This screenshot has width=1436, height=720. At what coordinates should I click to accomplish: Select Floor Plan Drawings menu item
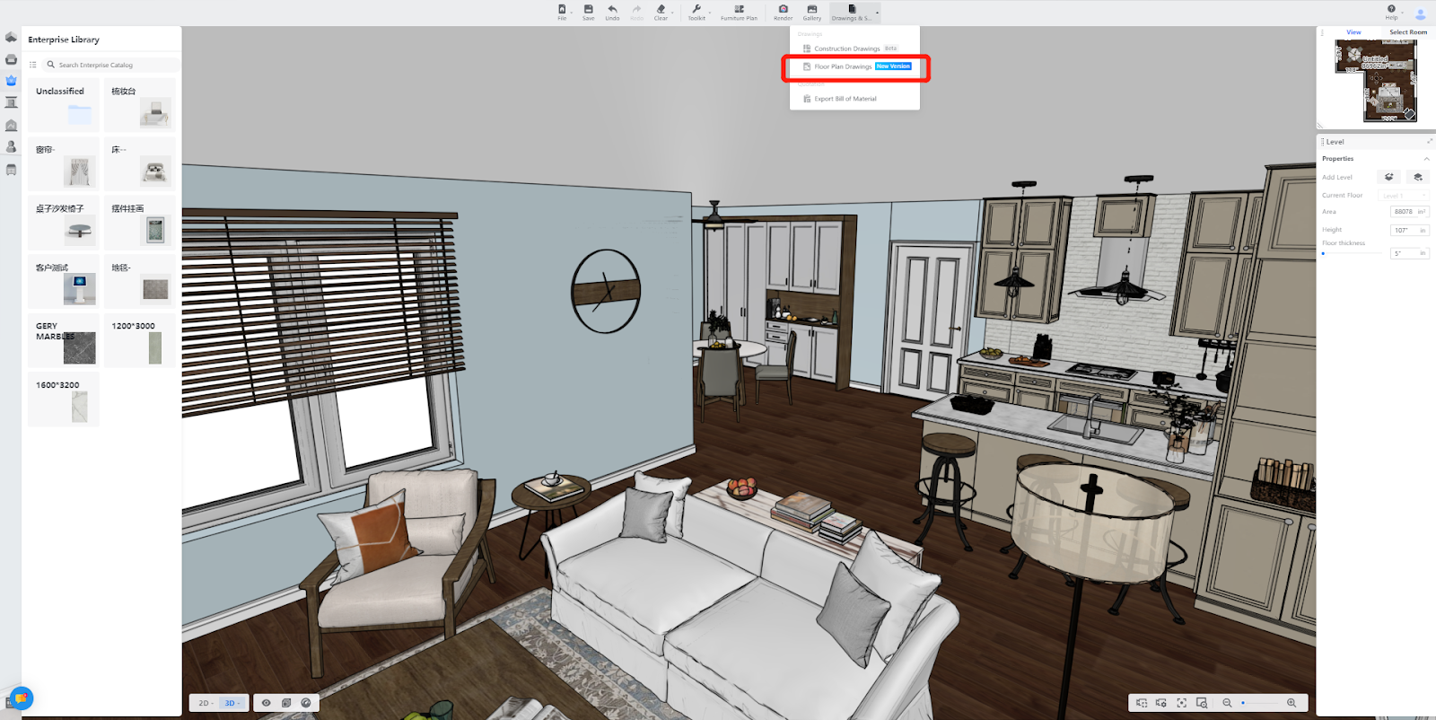click(x=843, y=66)
